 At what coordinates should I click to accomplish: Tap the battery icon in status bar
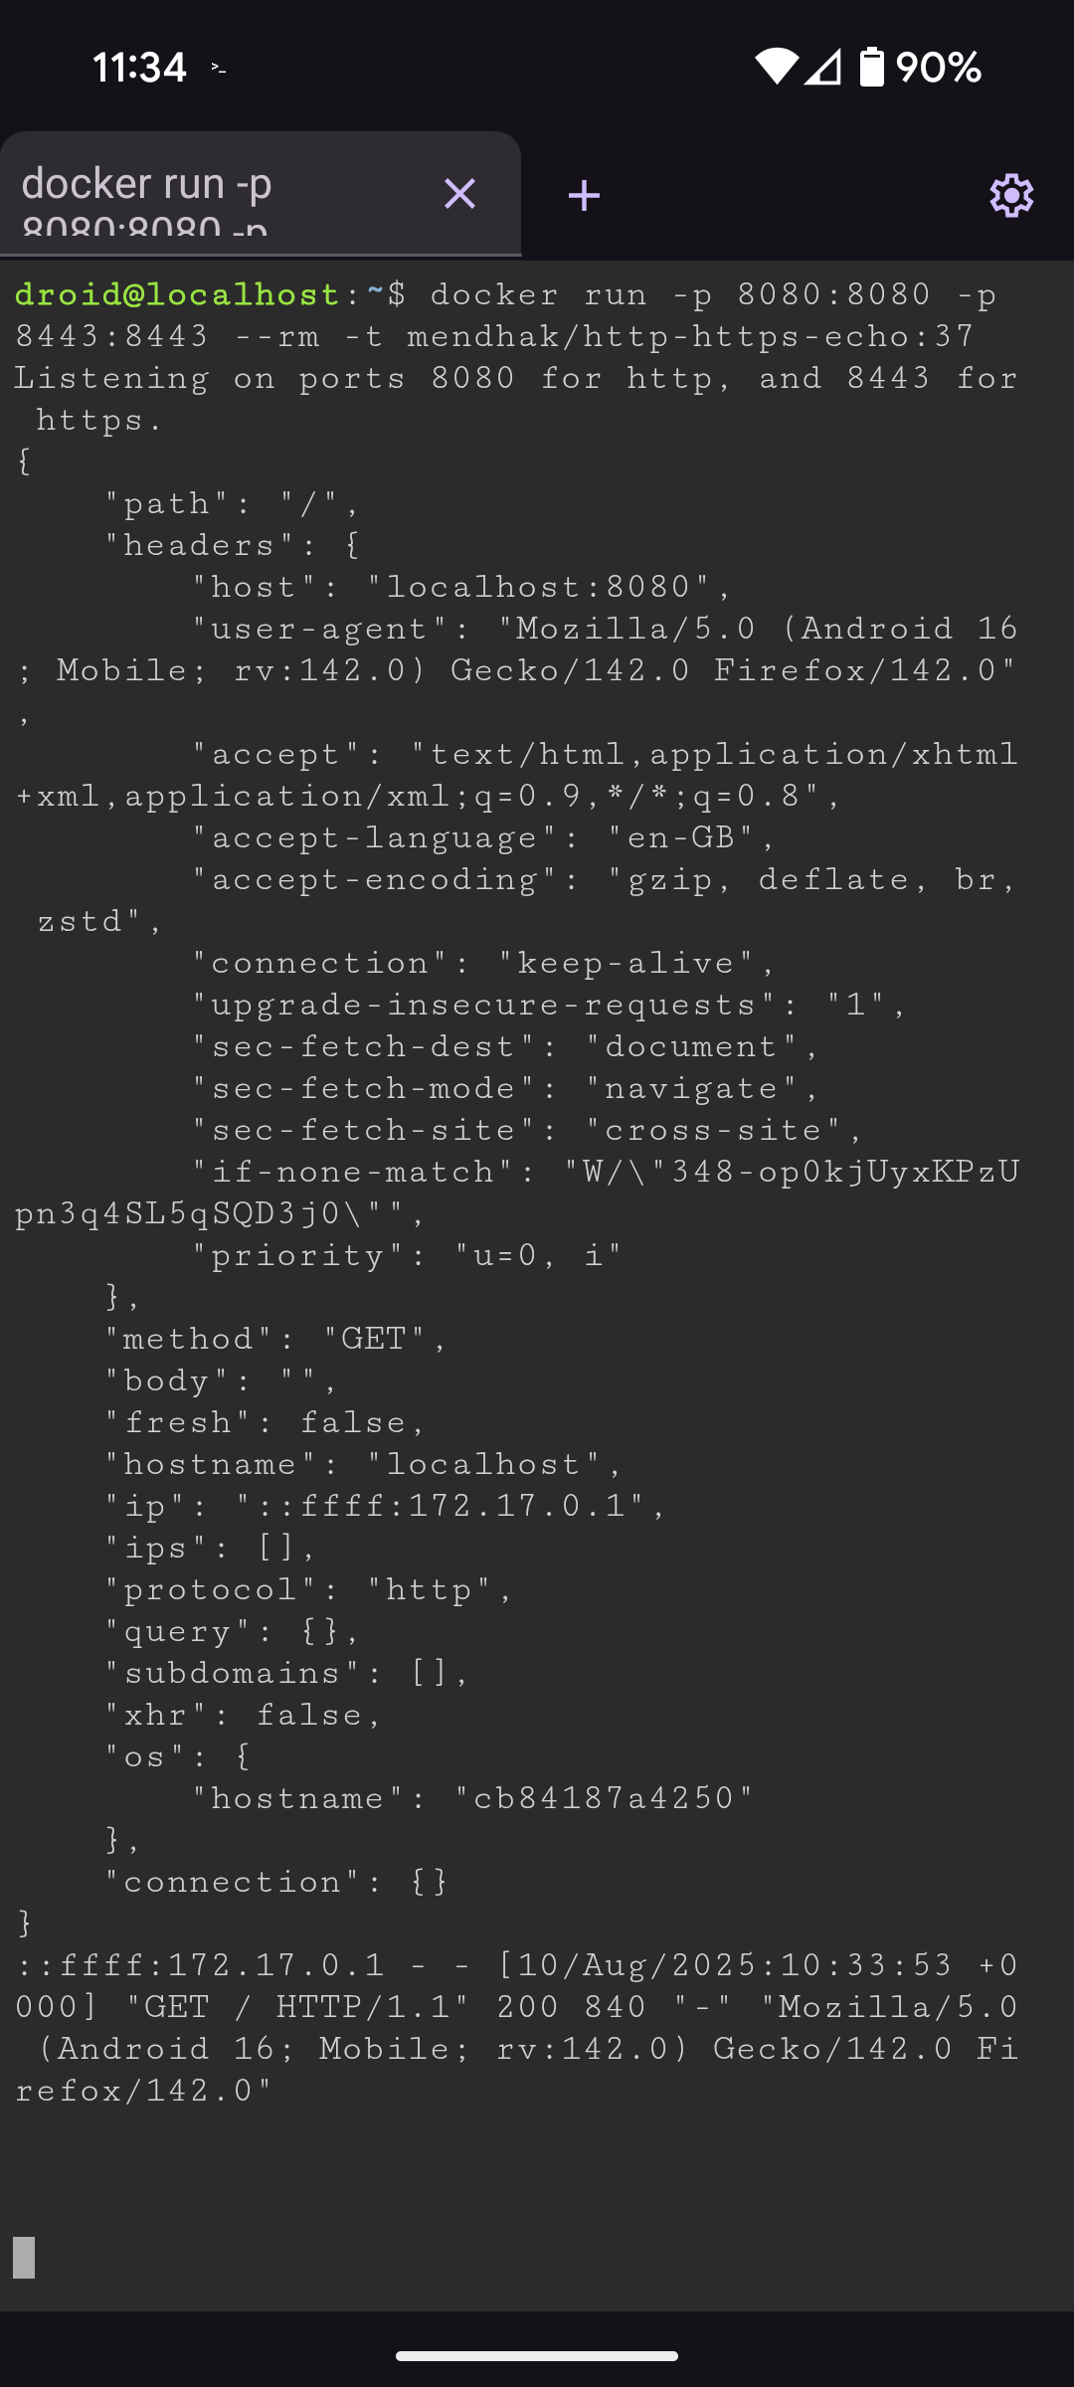871,67
